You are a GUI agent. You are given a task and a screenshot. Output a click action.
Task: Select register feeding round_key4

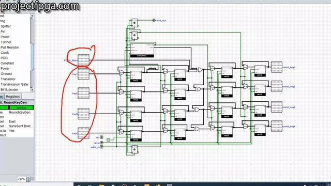[260, 130]
